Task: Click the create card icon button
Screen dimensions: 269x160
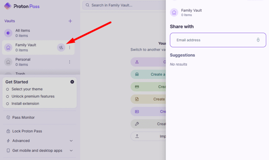Action: (137, 87)
